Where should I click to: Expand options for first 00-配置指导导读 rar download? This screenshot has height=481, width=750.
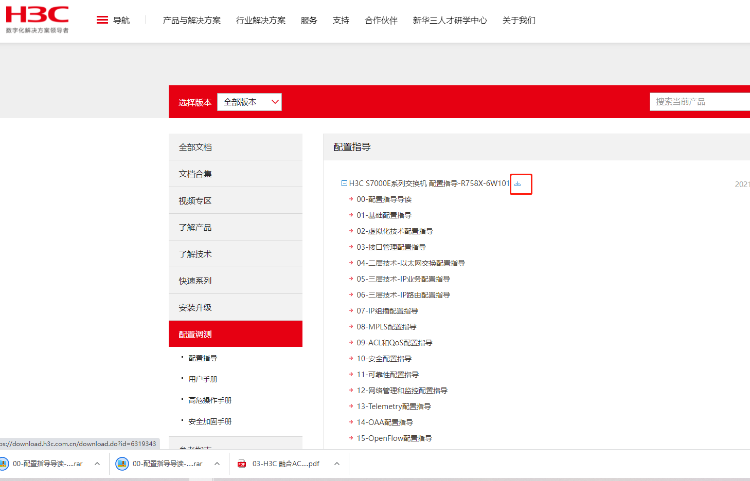tap(97, 464)
